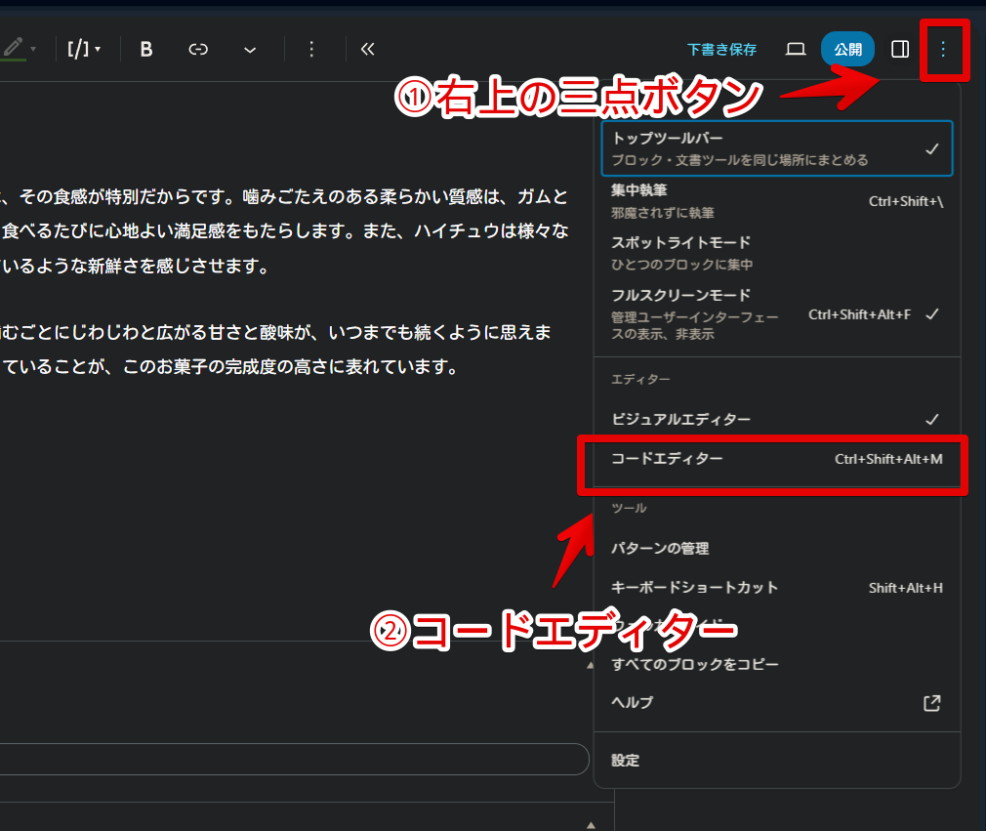Screen dimensions: 986x831
Task: Click the 公開 publish button
Action: [847, 49]
